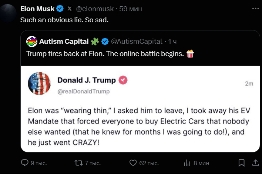Click Autism Capital's verified checkmark
The image size is (262, 174).
tap(105, 42)
